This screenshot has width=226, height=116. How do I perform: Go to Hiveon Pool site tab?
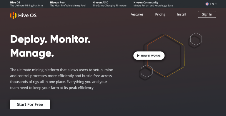tap(68, 4)
